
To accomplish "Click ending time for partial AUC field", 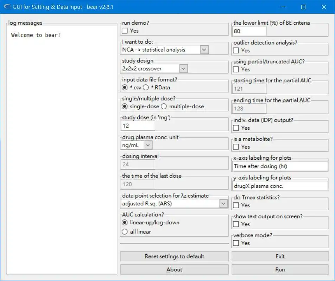I will click(x=249, y=109).
